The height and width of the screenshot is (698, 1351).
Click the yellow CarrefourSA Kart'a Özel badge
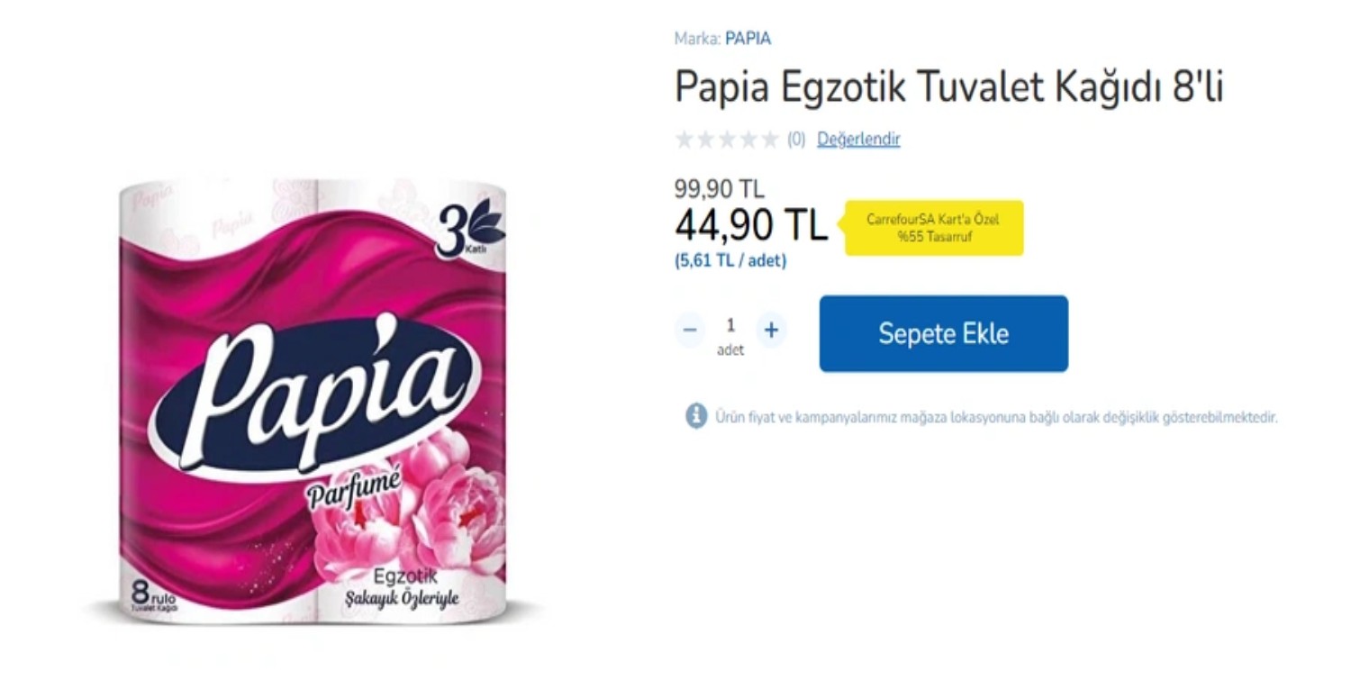click(933, 227)
